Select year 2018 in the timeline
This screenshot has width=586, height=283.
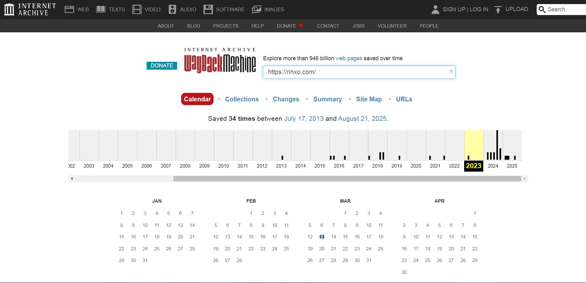tap(377, 166)
